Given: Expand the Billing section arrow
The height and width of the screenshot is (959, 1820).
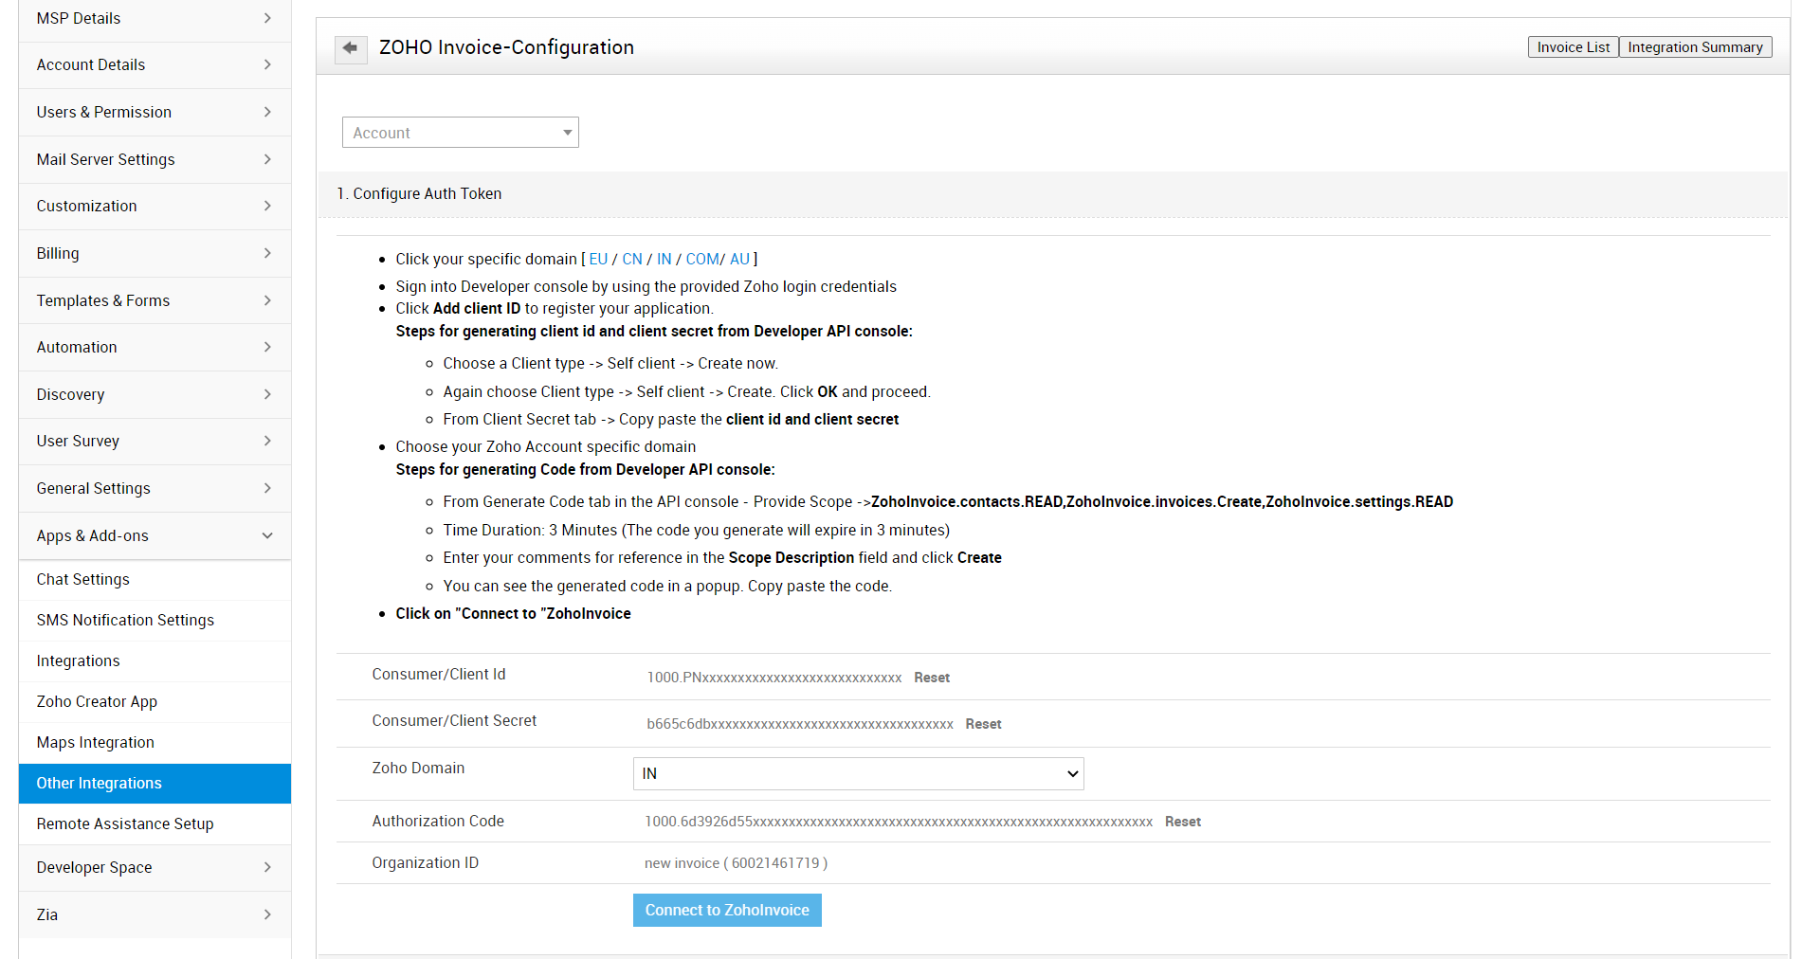Looking at the screenshot, I should click(267, 253).
